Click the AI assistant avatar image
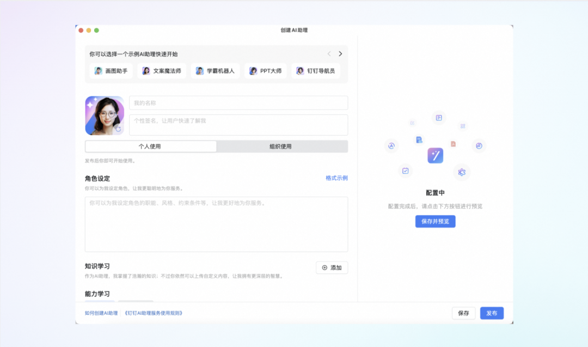 point(104,115)
